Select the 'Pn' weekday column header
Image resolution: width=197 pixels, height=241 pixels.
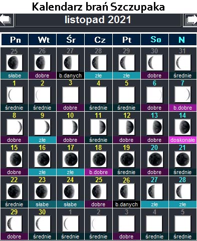click(x=15, y=40)
